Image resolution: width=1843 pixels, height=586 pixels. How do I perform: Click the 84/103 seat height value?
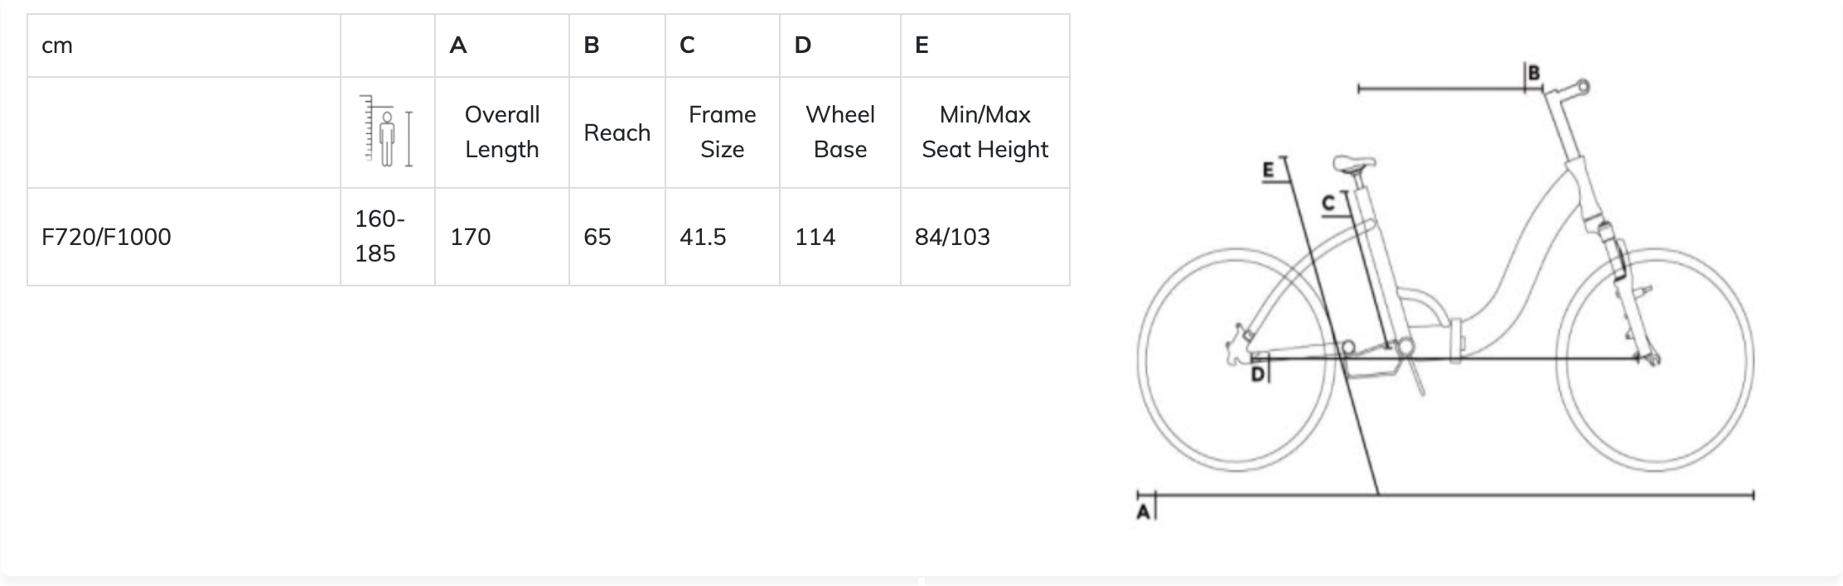point(952,237)
